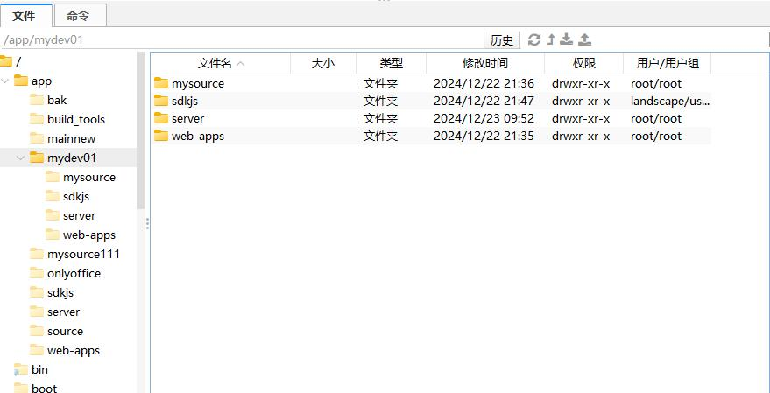This screenshot has width=770, height=393.
Task: Select the bak folder in tree
Action: point(48,100)
